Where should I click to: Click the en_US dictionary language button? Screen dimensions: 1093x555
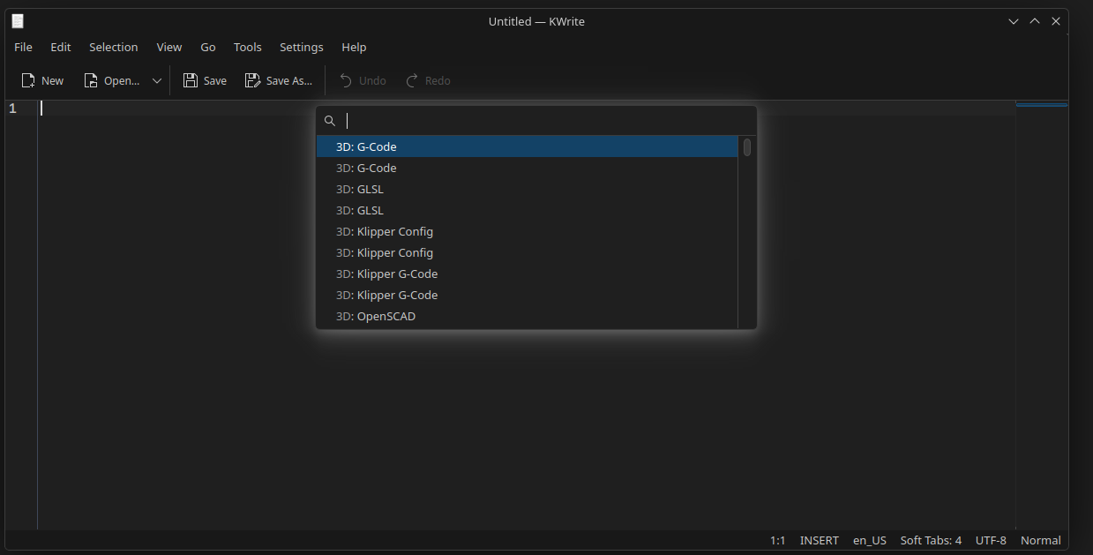[869, 540]
